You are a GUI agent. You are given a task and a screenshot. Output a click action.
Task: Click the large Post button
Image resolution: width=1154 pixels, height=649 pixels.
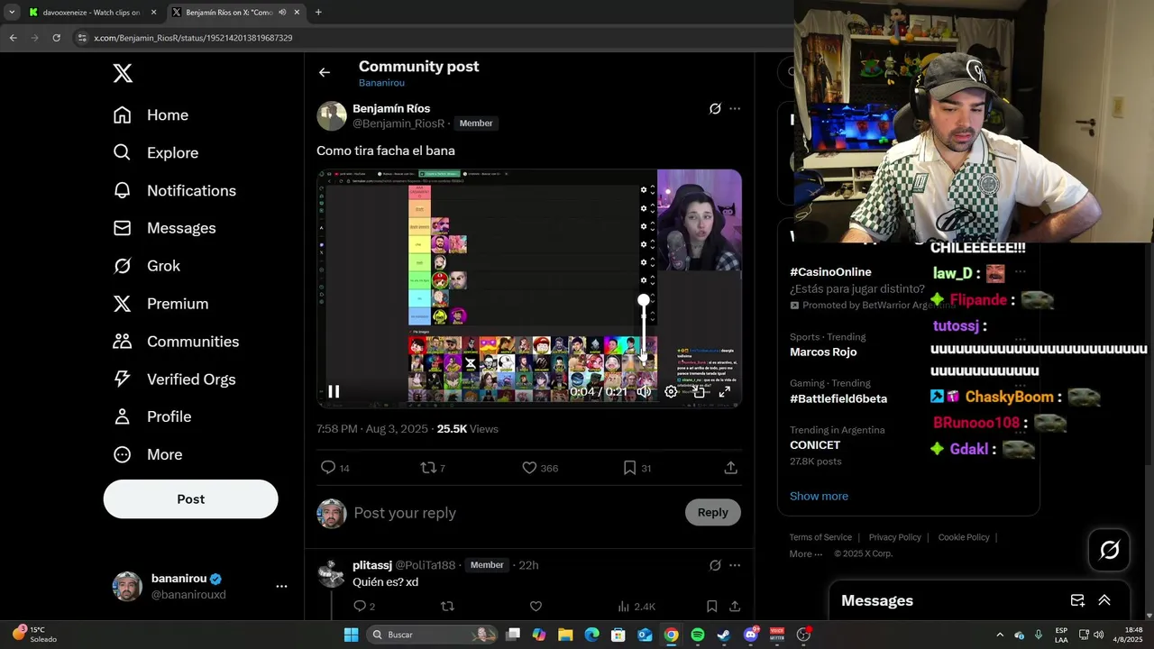click(x=190, y=499)
